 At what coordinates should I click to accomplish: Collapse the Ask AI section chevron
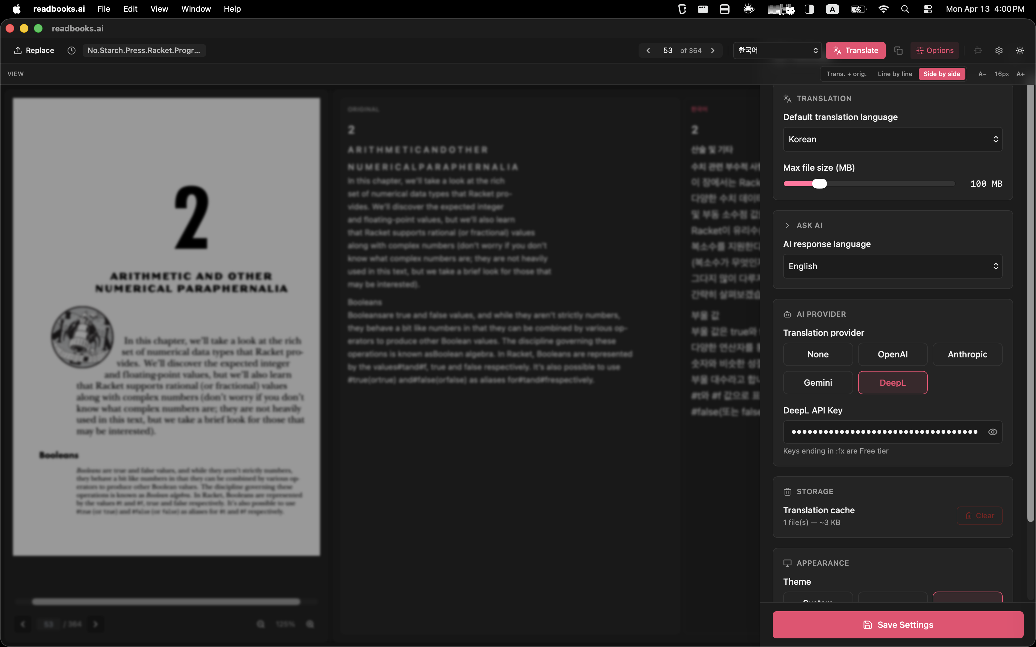click(788, 225)
